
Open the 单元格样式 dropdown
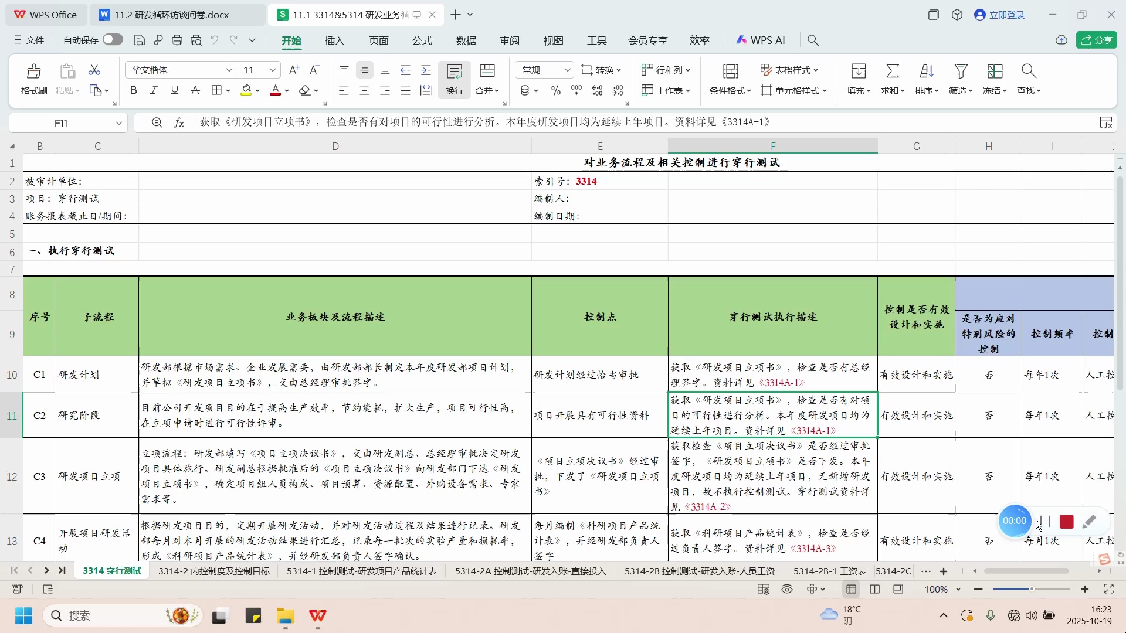coord(793,90)
